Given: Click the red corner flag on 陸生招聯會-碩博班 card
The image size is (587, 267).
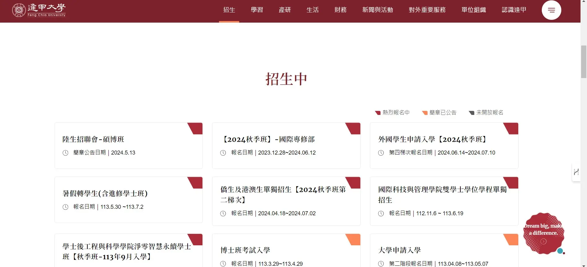Looking at the screenshot, I should click(x=196, y=128).
